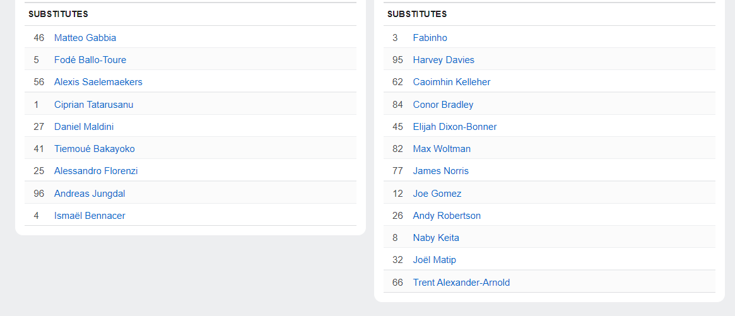The image size is (735, 316).
Task: Click the Harvey Davies link
Action: click(x=444, y=59)
